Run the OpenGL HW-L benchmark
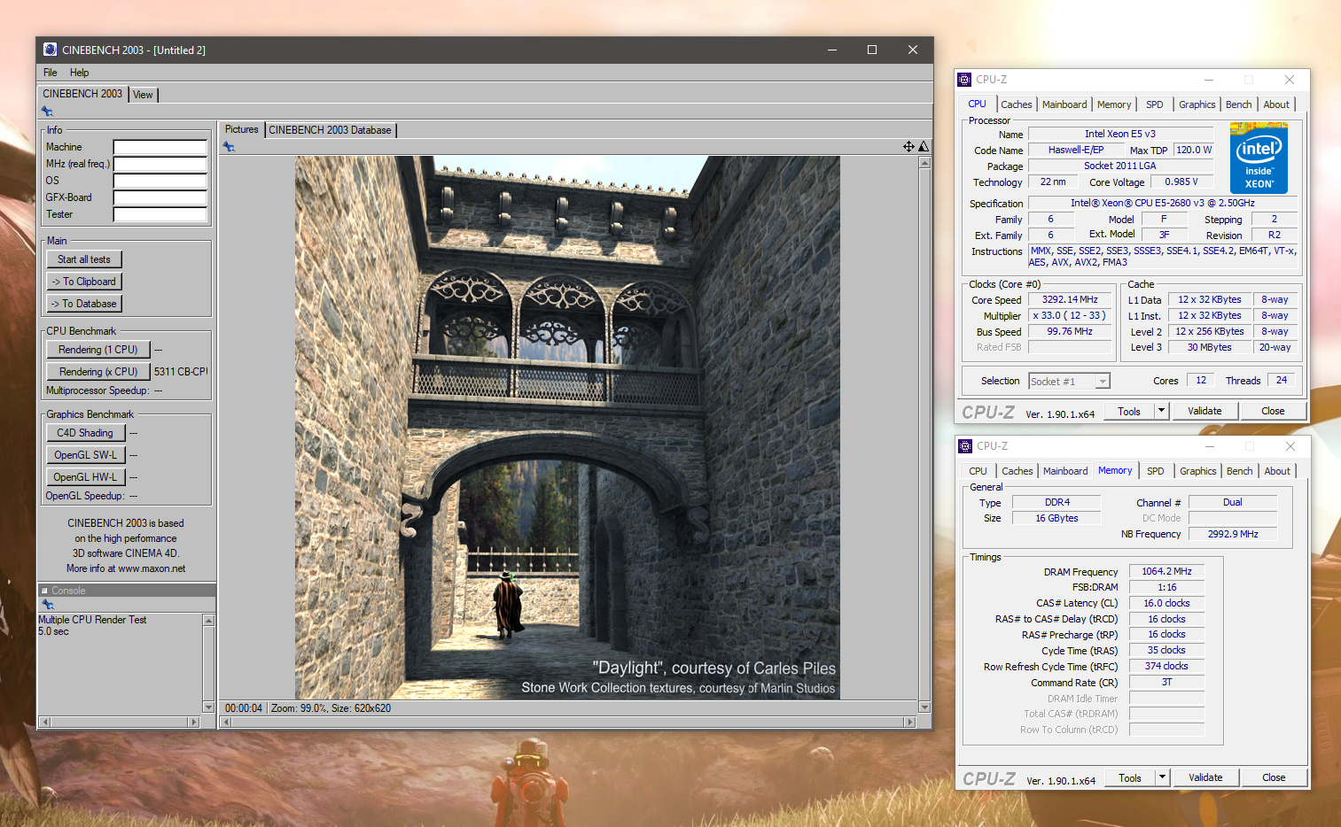Image resolution: width=1341 pixels, height=827 pixels. (x=85, y=477)
